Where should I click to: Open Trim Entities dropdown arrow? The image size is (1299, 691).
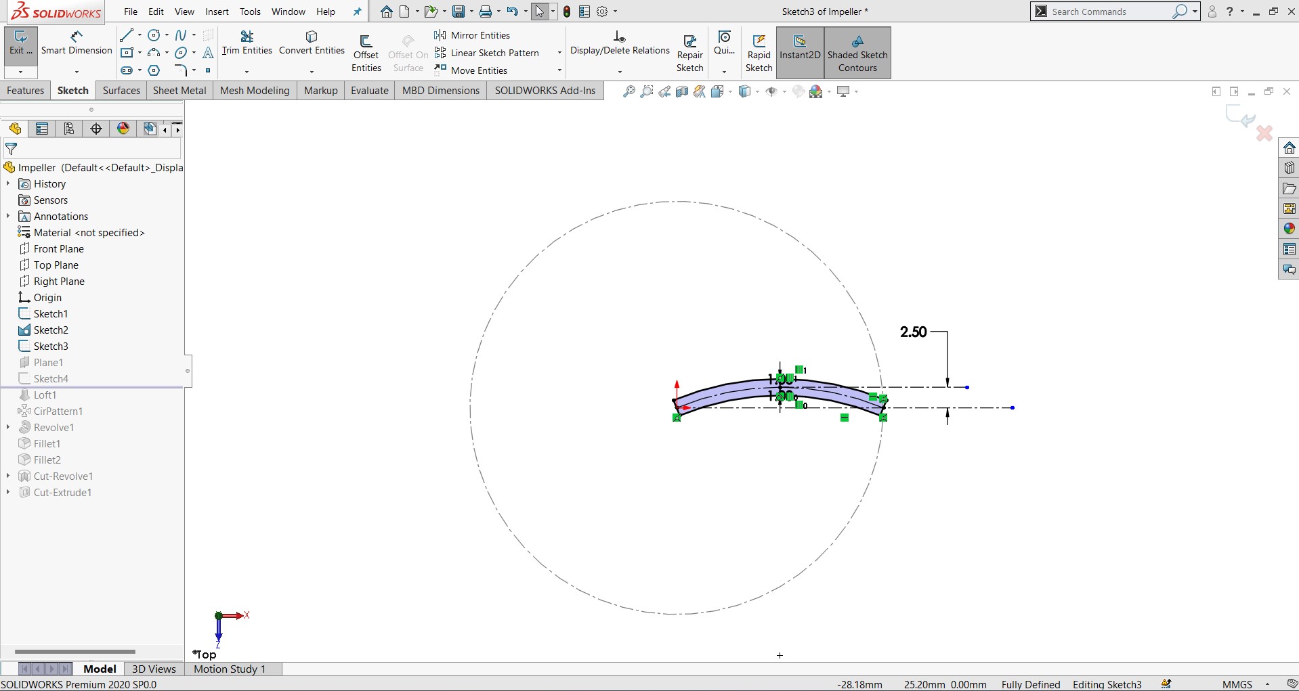[x=247, y=71]
